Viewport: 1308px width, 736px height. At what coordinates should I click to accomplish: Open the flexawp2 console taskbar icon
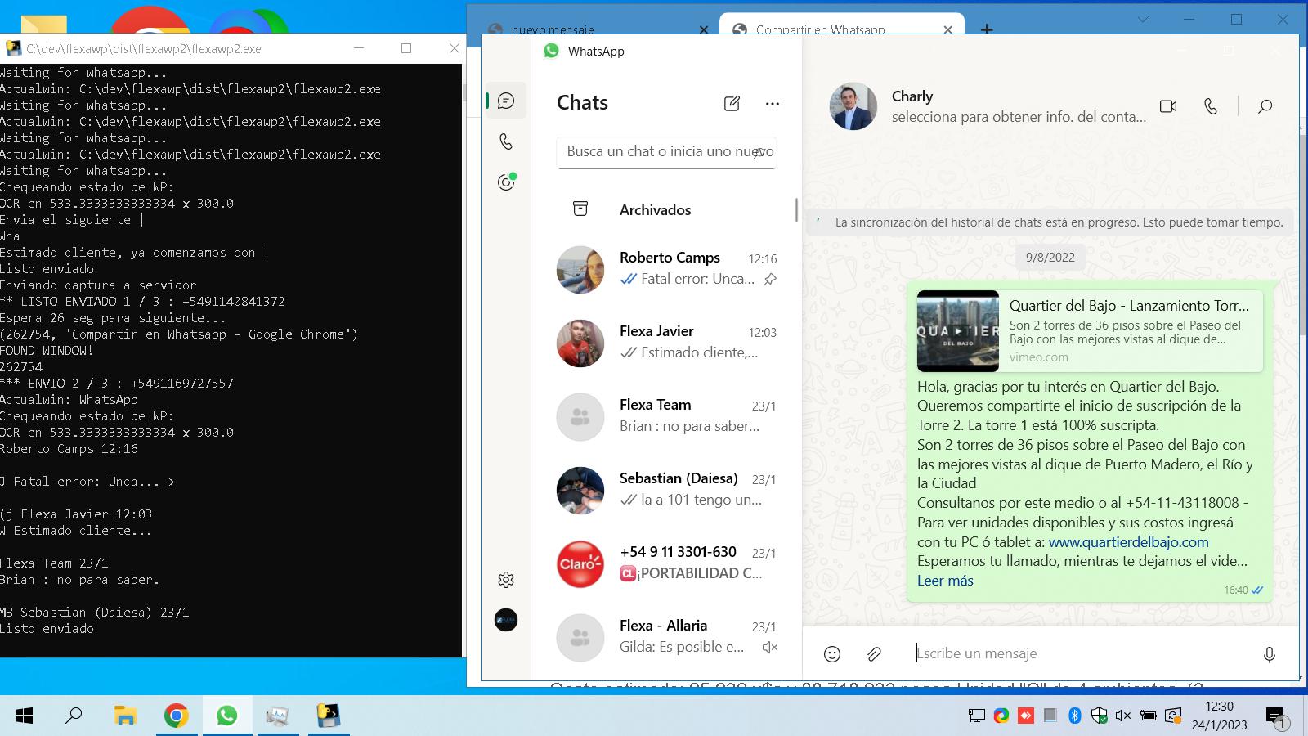pos(328,716)
